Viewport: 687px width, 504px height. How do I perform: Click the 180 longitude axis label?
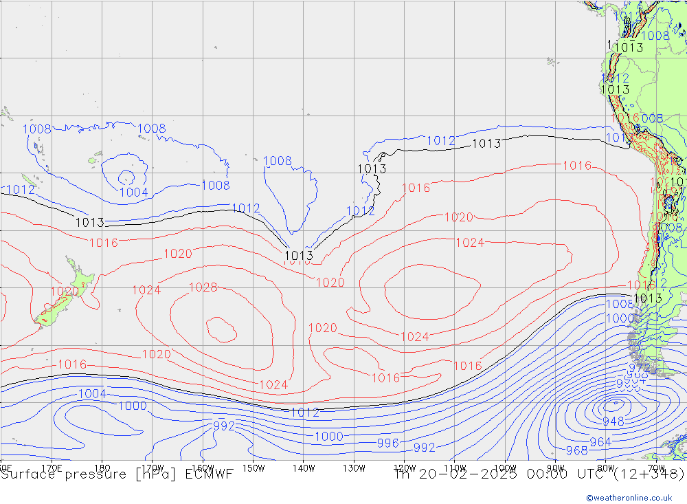(x=102, y=468)
